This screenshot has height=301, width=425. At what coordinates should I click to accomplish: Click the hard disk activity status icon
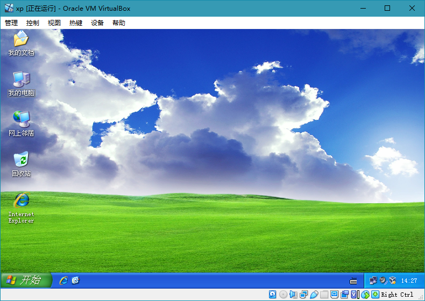273,295
